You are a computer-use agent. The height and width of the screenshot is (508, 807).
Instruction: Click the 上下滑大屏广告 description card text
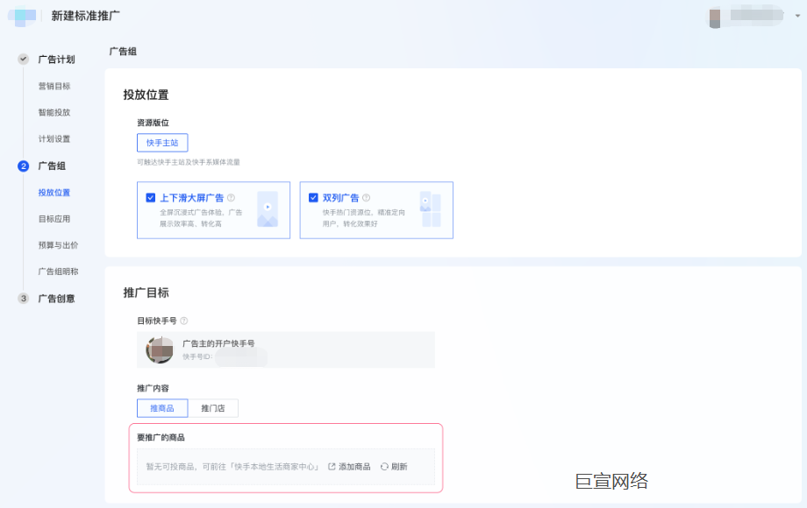point(201,218)
